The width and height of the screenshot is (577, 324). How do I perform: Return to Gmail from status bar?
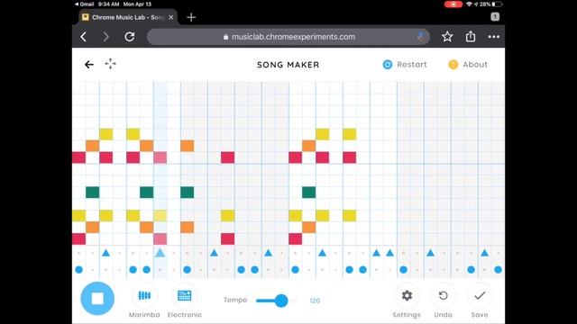click(x=84, y=4)
